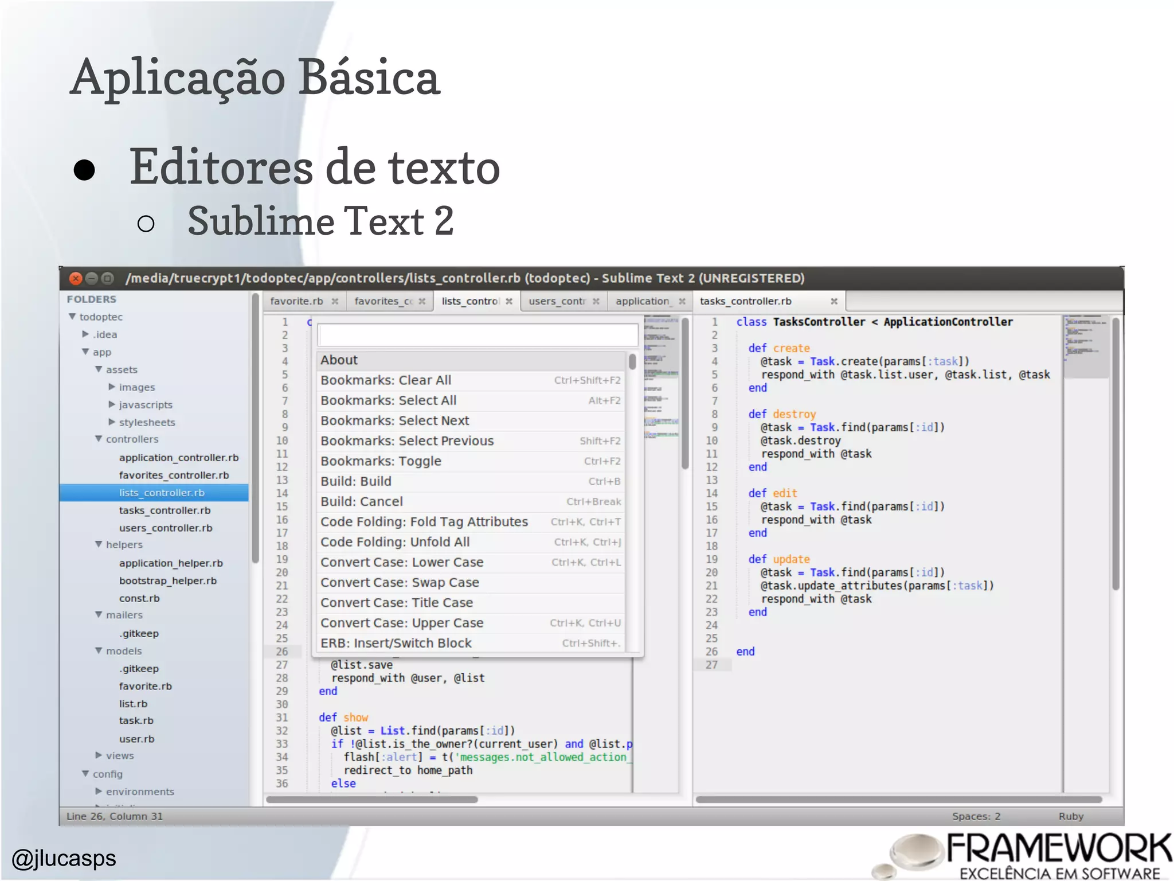Expand the stylesheets folder
Viewport: 1174px width, 881px height.
[112, 423]
